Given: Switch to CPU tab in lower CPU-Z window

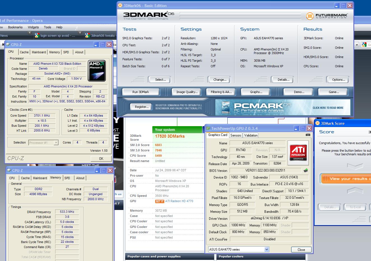Looking at the screenshot, I should 12,178.
